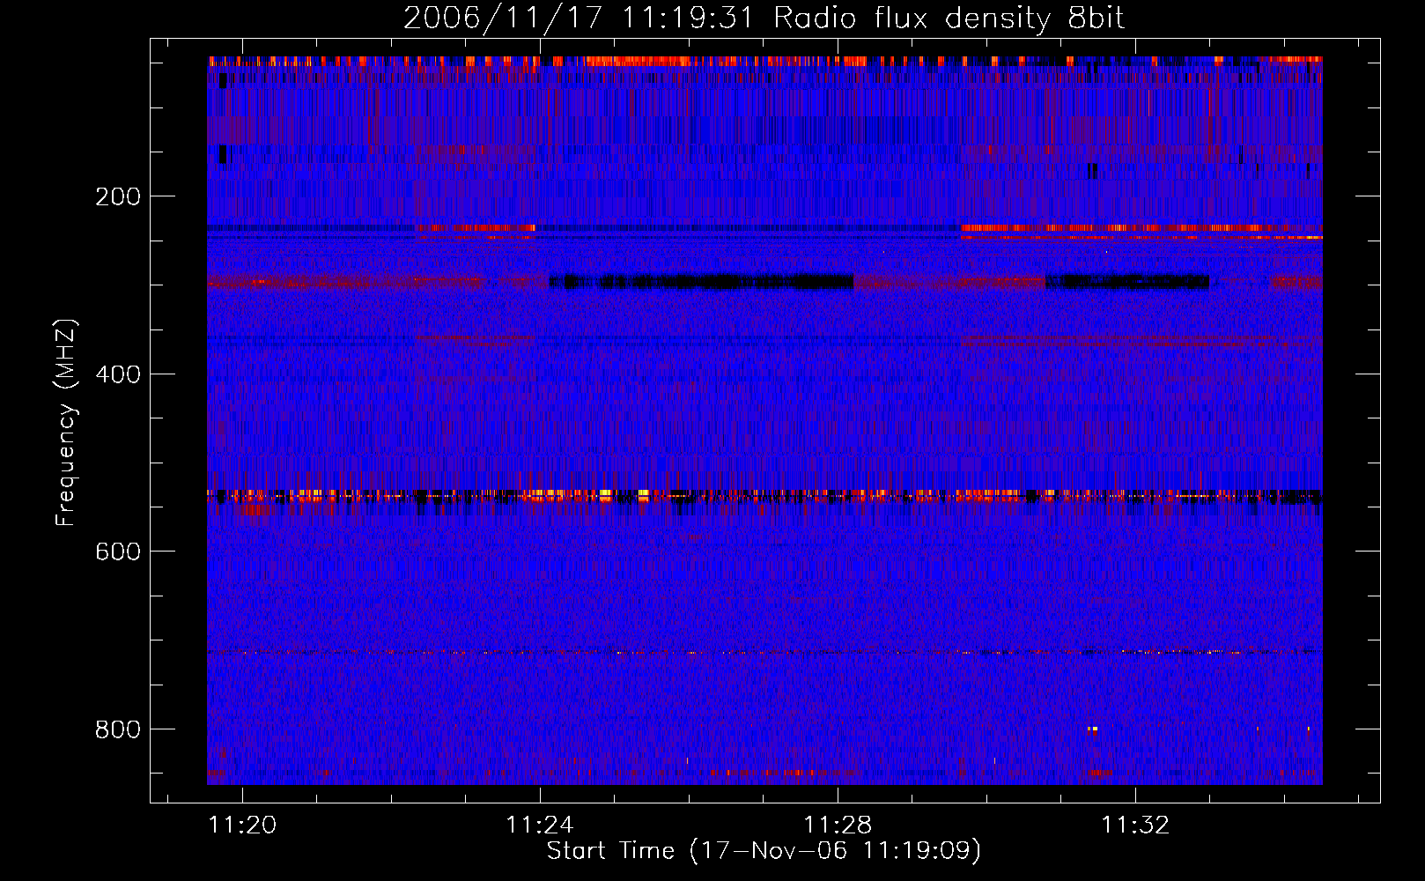Click the bright yellow interference band near 540 MHz
This screenshot has width=1425, height=881.
(x=764, y=496)
